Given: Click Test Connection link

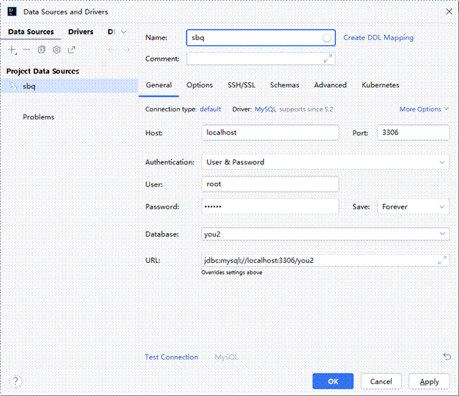Looking at the screenshot, I should tap(172, 357).
